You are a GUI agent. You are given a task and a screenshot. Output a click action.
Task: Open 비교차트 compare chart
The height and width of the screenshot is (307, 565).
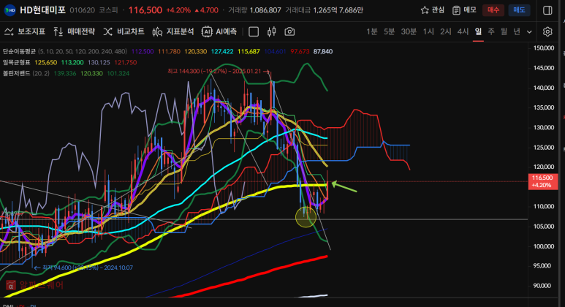click(124, 31)
